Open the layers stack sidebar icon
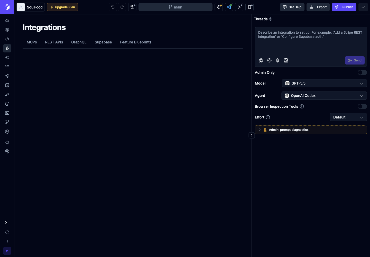Image resolution: width=370 pixels, height=257 pixels. [7, 30]
